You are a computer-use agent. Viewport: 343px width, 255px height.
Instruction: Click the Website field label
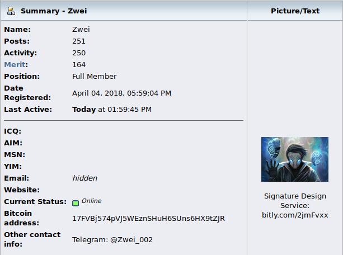[22, 190]
